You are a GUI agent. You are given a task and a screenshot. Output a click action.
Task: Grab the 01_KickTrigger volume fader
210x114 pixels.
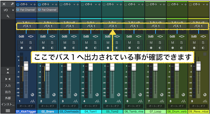26,66
